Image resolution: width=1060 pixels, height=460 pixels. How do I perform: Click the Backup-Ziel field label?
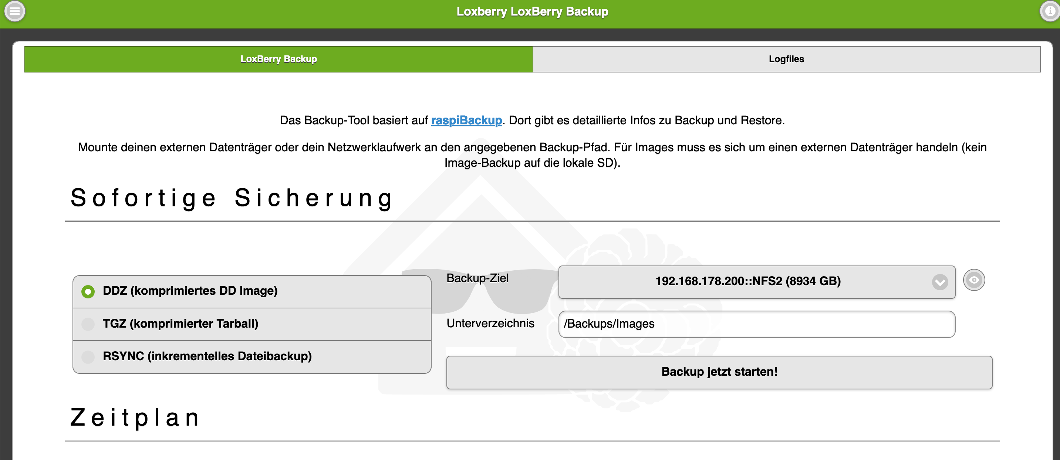pyautogui.click(x=477, y=278)
